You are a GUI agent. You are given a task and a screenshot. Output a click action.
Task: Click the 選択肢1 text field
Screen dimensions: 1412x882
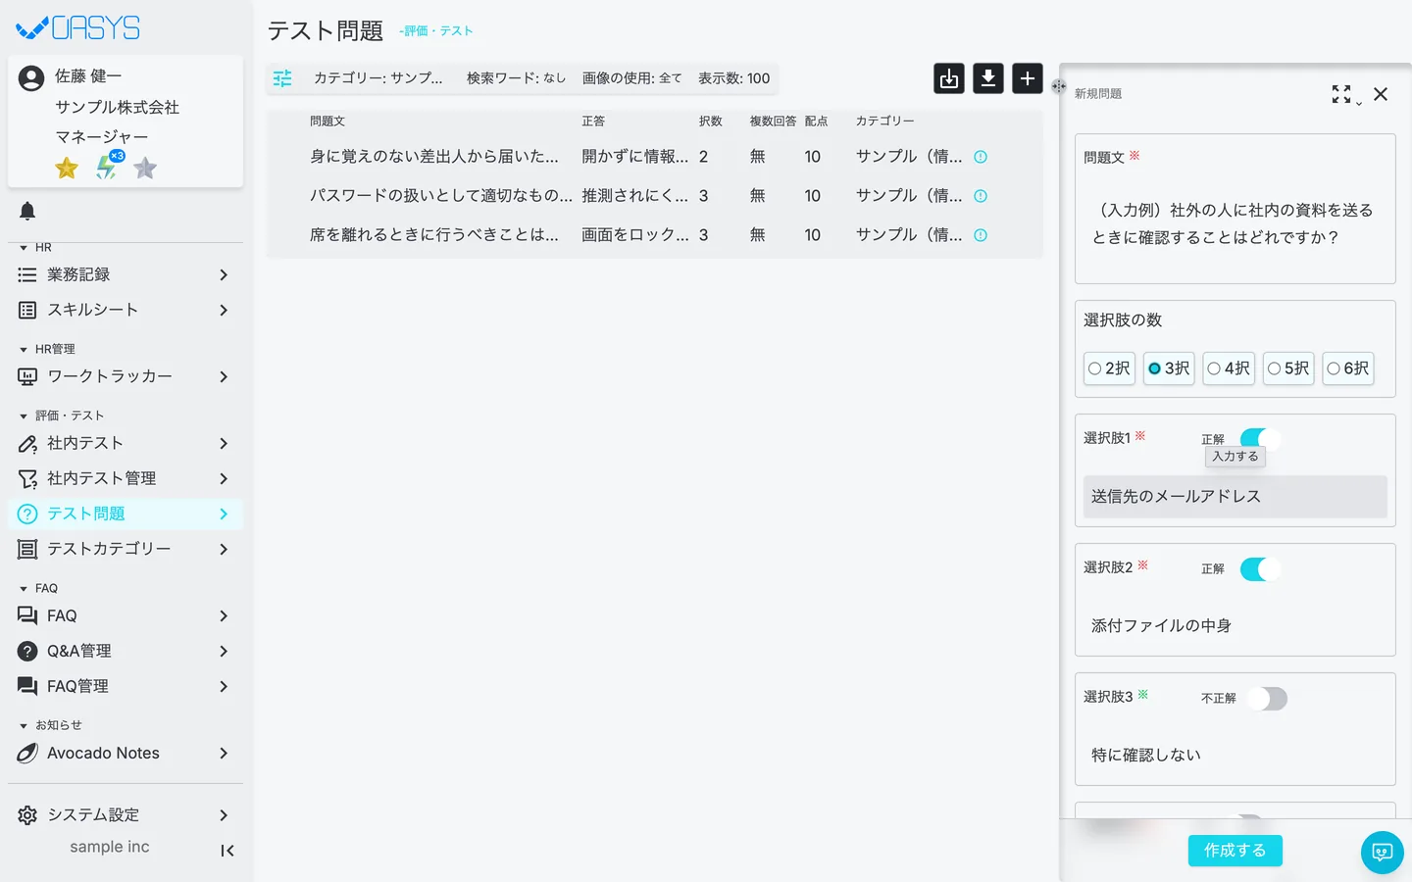coord(1235,497)
